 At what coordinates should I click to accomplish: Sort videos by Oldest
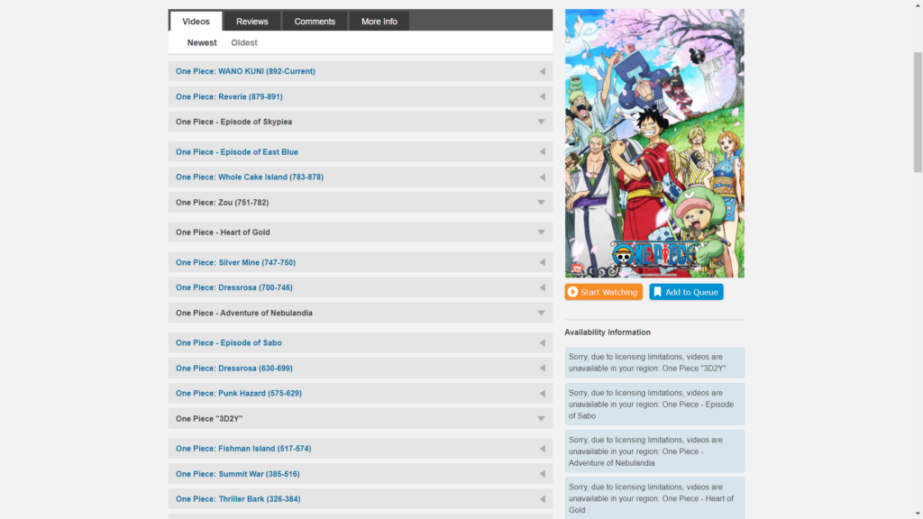(x=243, y=42)
